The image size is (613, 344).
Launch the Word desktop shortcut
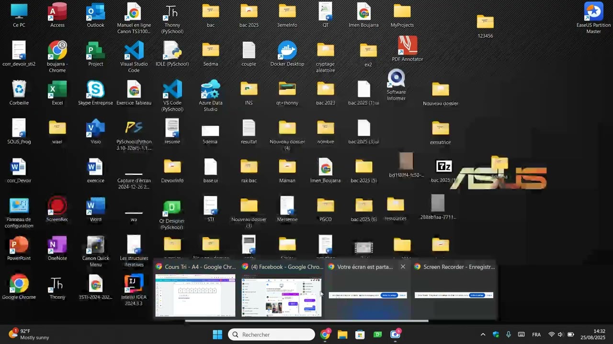tap(96, 209)
